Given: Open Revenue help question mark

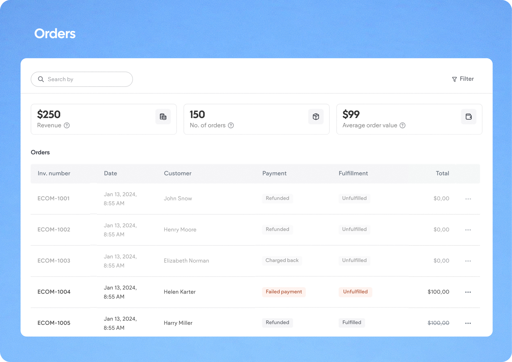Looking at the screenshot, I should click(67, 125).
